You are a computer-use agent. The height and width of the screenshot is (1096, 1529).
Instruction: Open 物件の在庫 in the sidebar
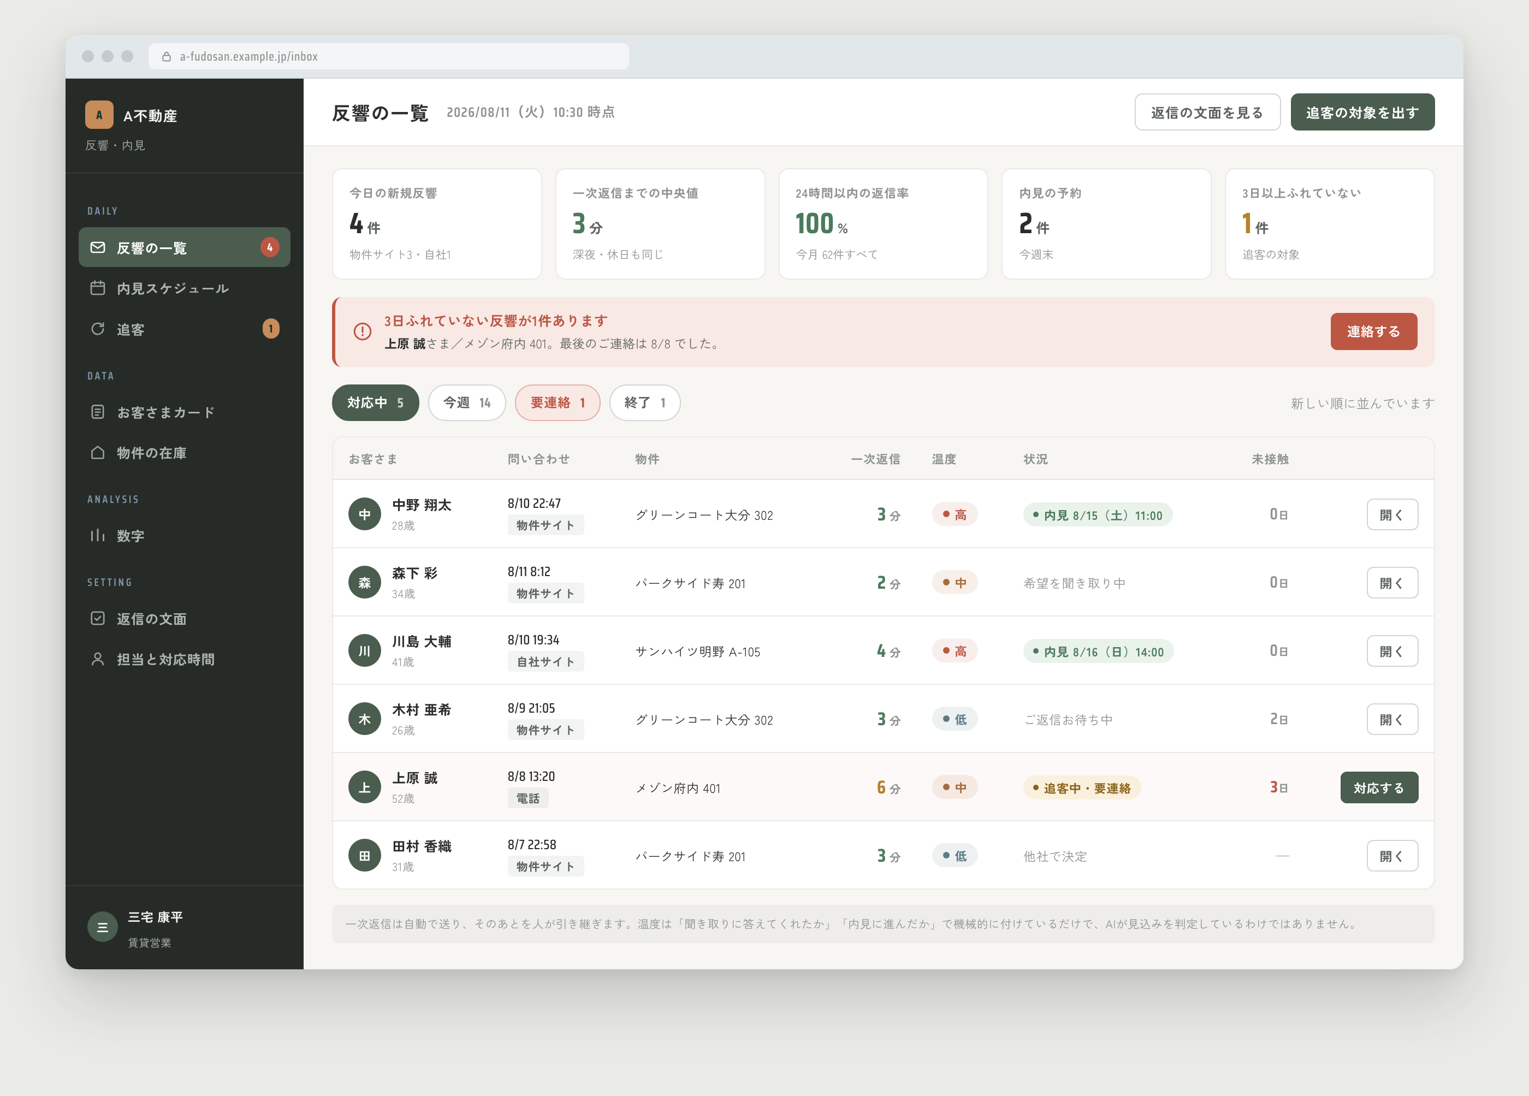(184, 452)
